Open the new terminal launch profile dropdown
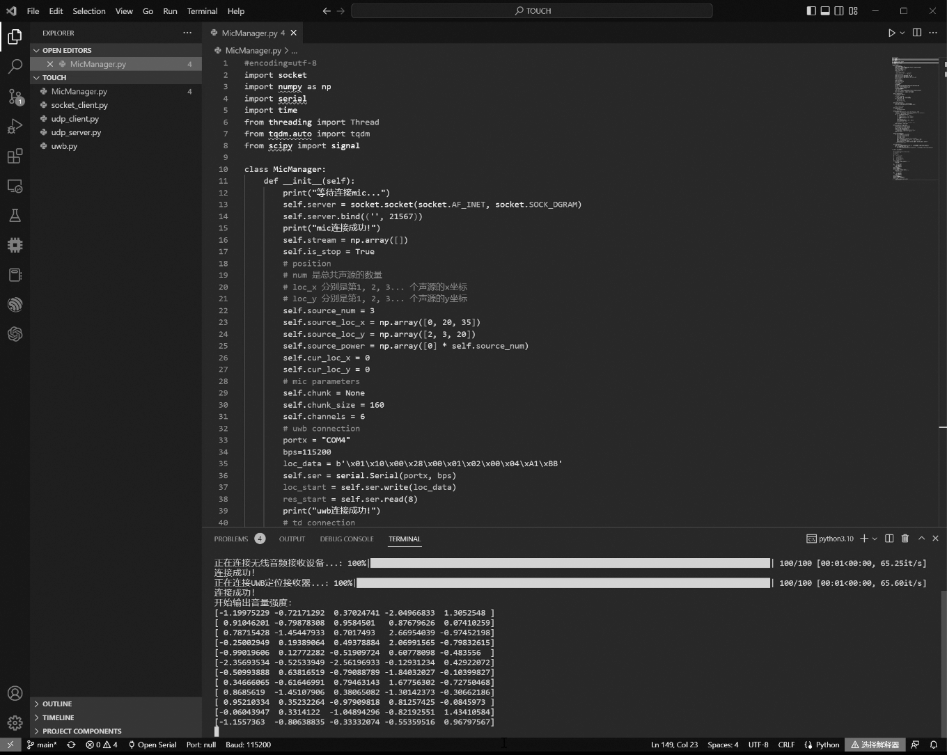 click(x=875, y=539)
